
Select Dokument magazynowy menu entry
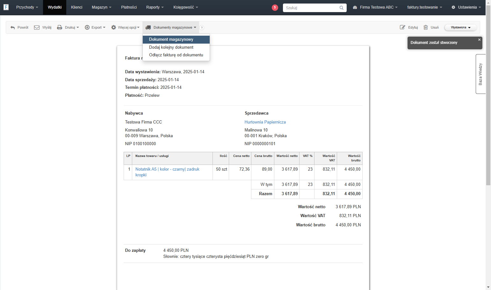(176, 39)
